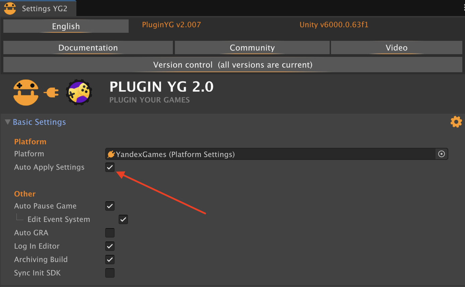
Task: Open the English language selector
Action: coord(66,26)
